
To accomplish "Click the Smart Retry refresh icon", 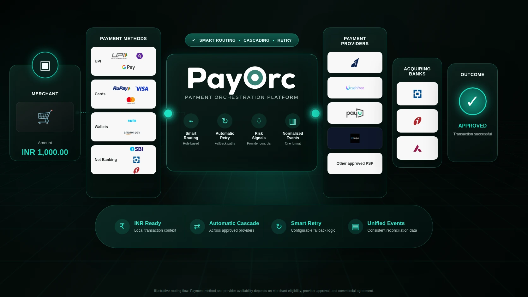I will click(x=279, y=227).
